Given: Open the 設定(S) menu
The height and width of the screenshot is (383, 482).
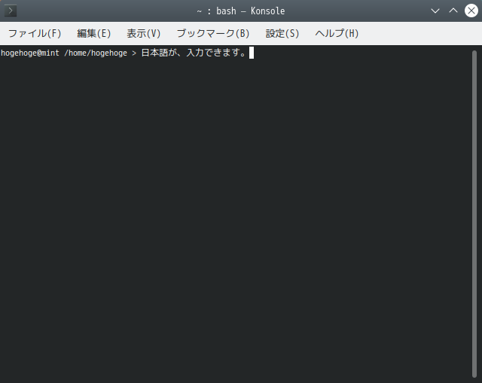Looking at the screenshot, I should (x=282, y=33).
